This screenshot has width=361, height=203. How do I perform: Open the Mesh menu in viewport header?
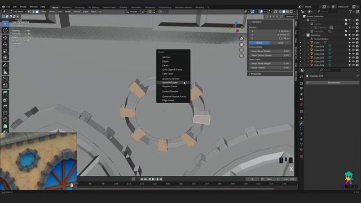pyautogui.click(x=68, y=11)
